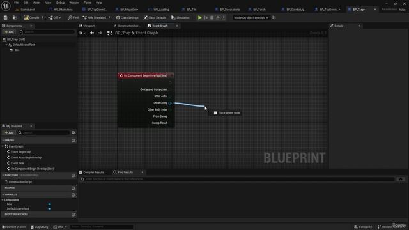Screen dimensions: 409x230
Task: Click the Save blueprint icon
Action: tap(6, 17)
